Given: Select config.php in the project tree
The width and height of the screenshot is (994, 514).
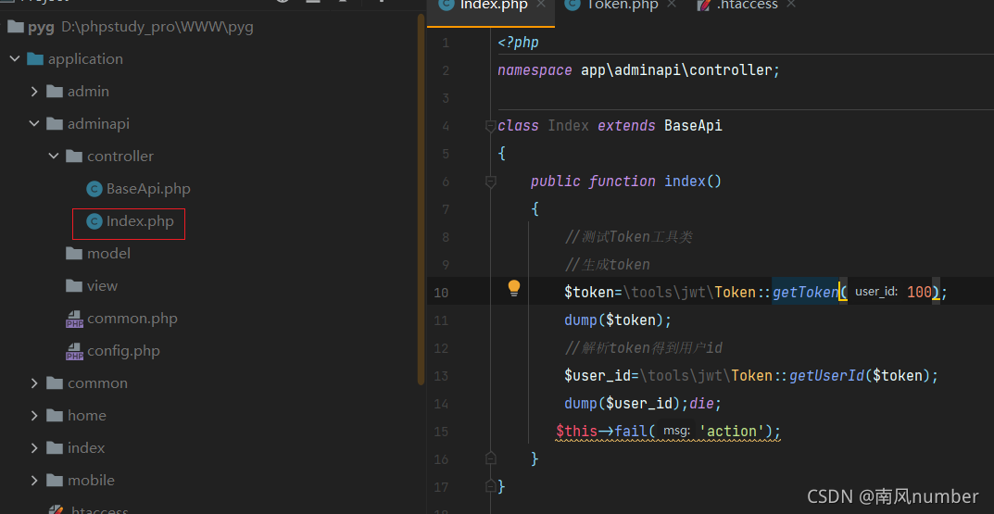Looking at the screenshot, I should [x=123, y=351].
